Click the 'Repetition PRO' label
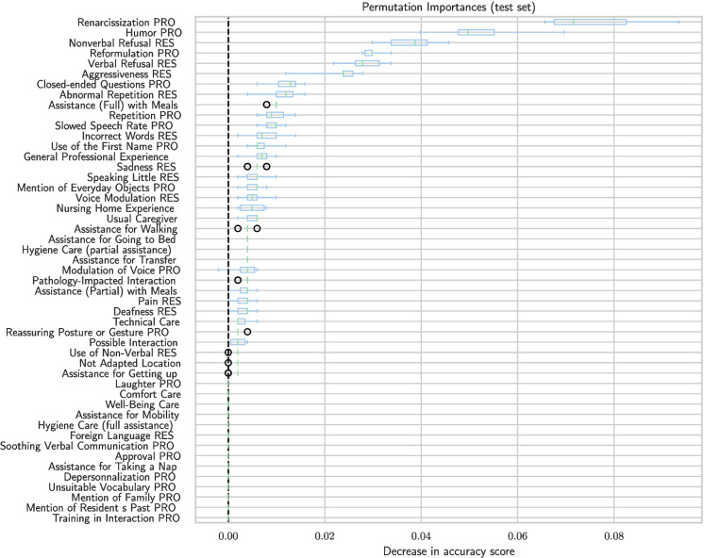 pyautogui.click(x=145, y=115)
